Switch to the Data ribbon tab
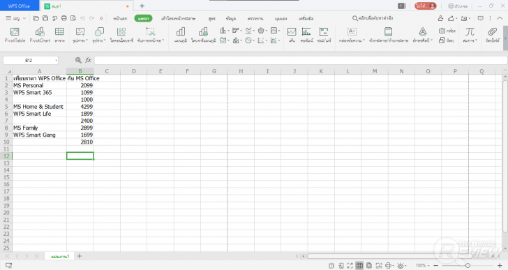The image size is (508, 270). point(231,18)
